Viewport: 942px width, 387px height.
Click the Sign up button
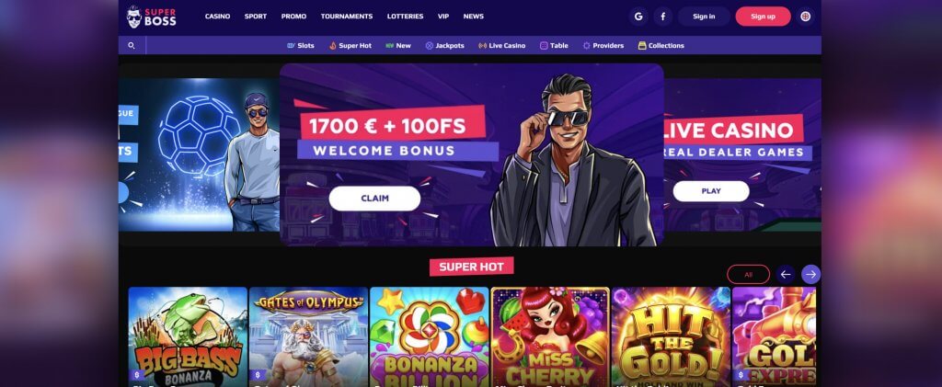[763, 17]
